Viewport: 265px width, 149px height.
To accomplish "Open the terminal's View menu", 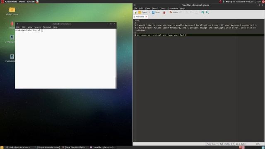I will [30, 27].
